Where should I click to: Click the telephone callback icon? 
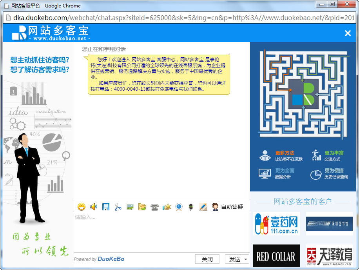154,207
